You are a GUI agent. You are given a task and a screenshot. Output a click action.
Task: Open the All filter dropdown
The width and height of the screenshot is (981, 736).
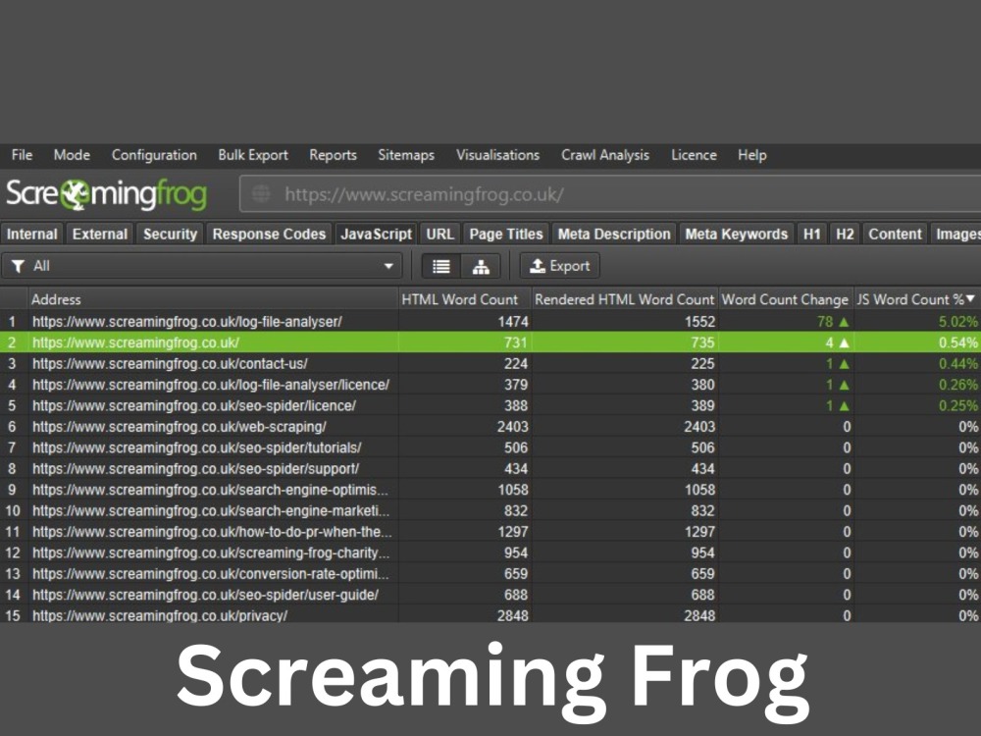pos(201,267)
